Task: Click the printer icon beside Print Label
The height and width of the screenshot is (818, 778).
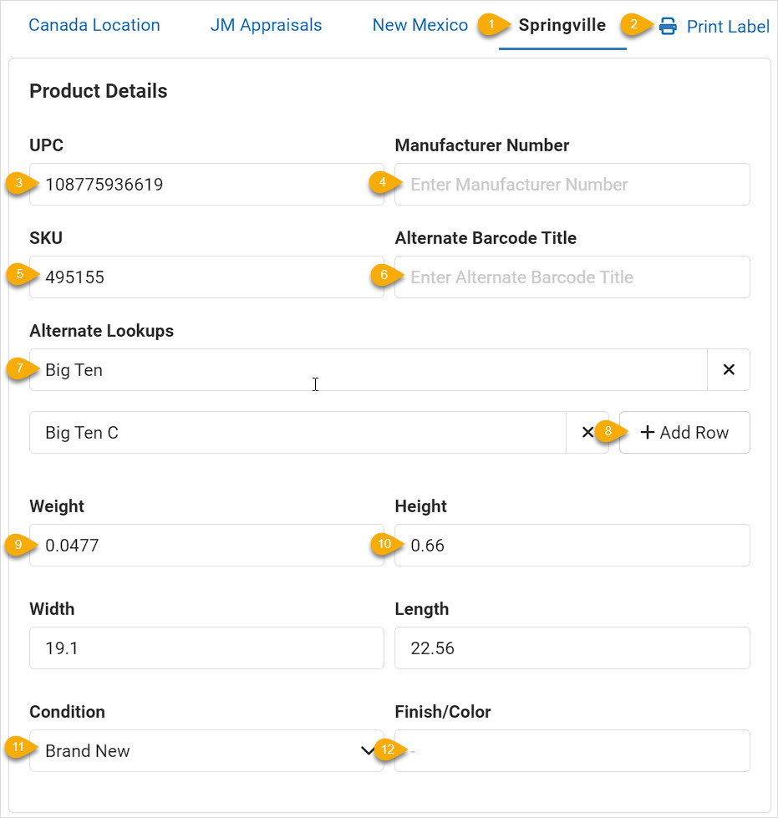Action: [668, 26]
